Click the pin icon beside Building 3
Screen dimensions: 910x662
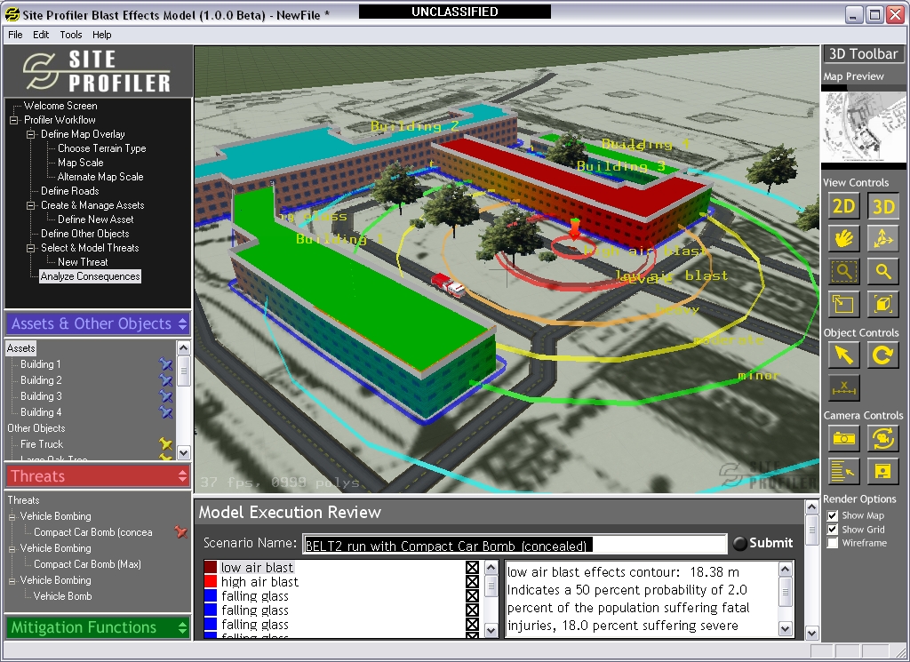click(x=166, y=396)
